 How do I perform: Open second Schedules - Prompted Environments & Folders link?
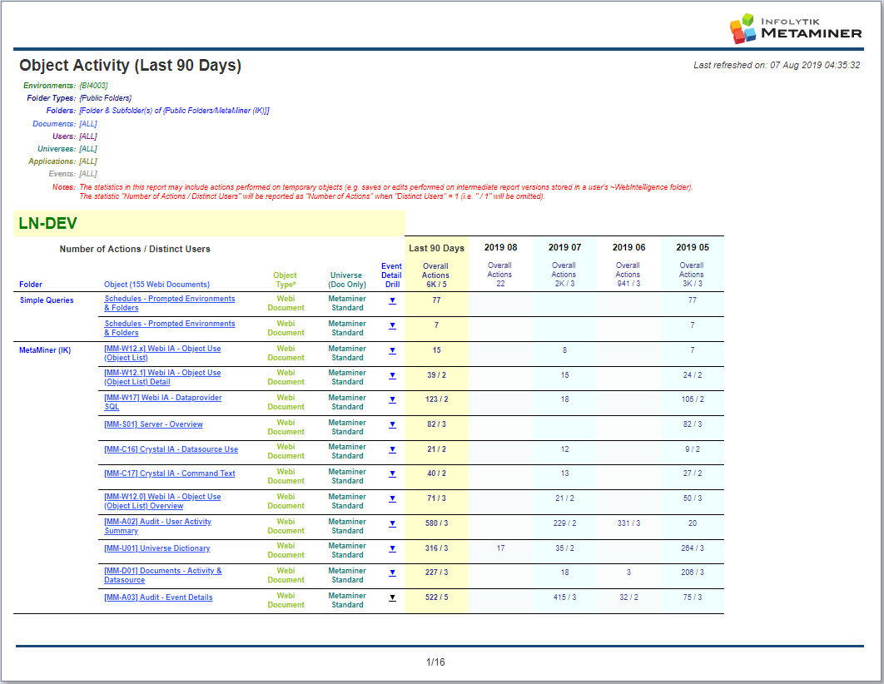170,328
